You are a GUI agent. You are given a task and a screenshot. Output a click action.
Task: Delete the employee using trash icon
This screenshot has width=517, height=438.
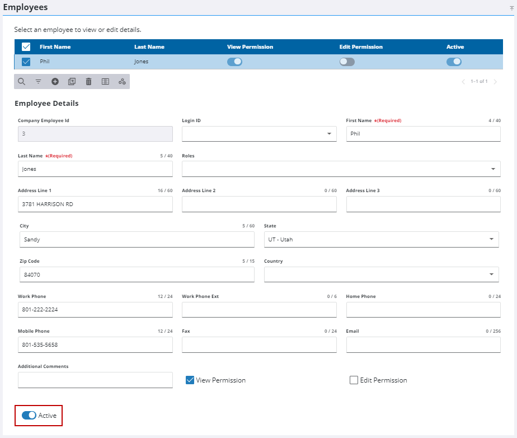[x=88, y=82]
